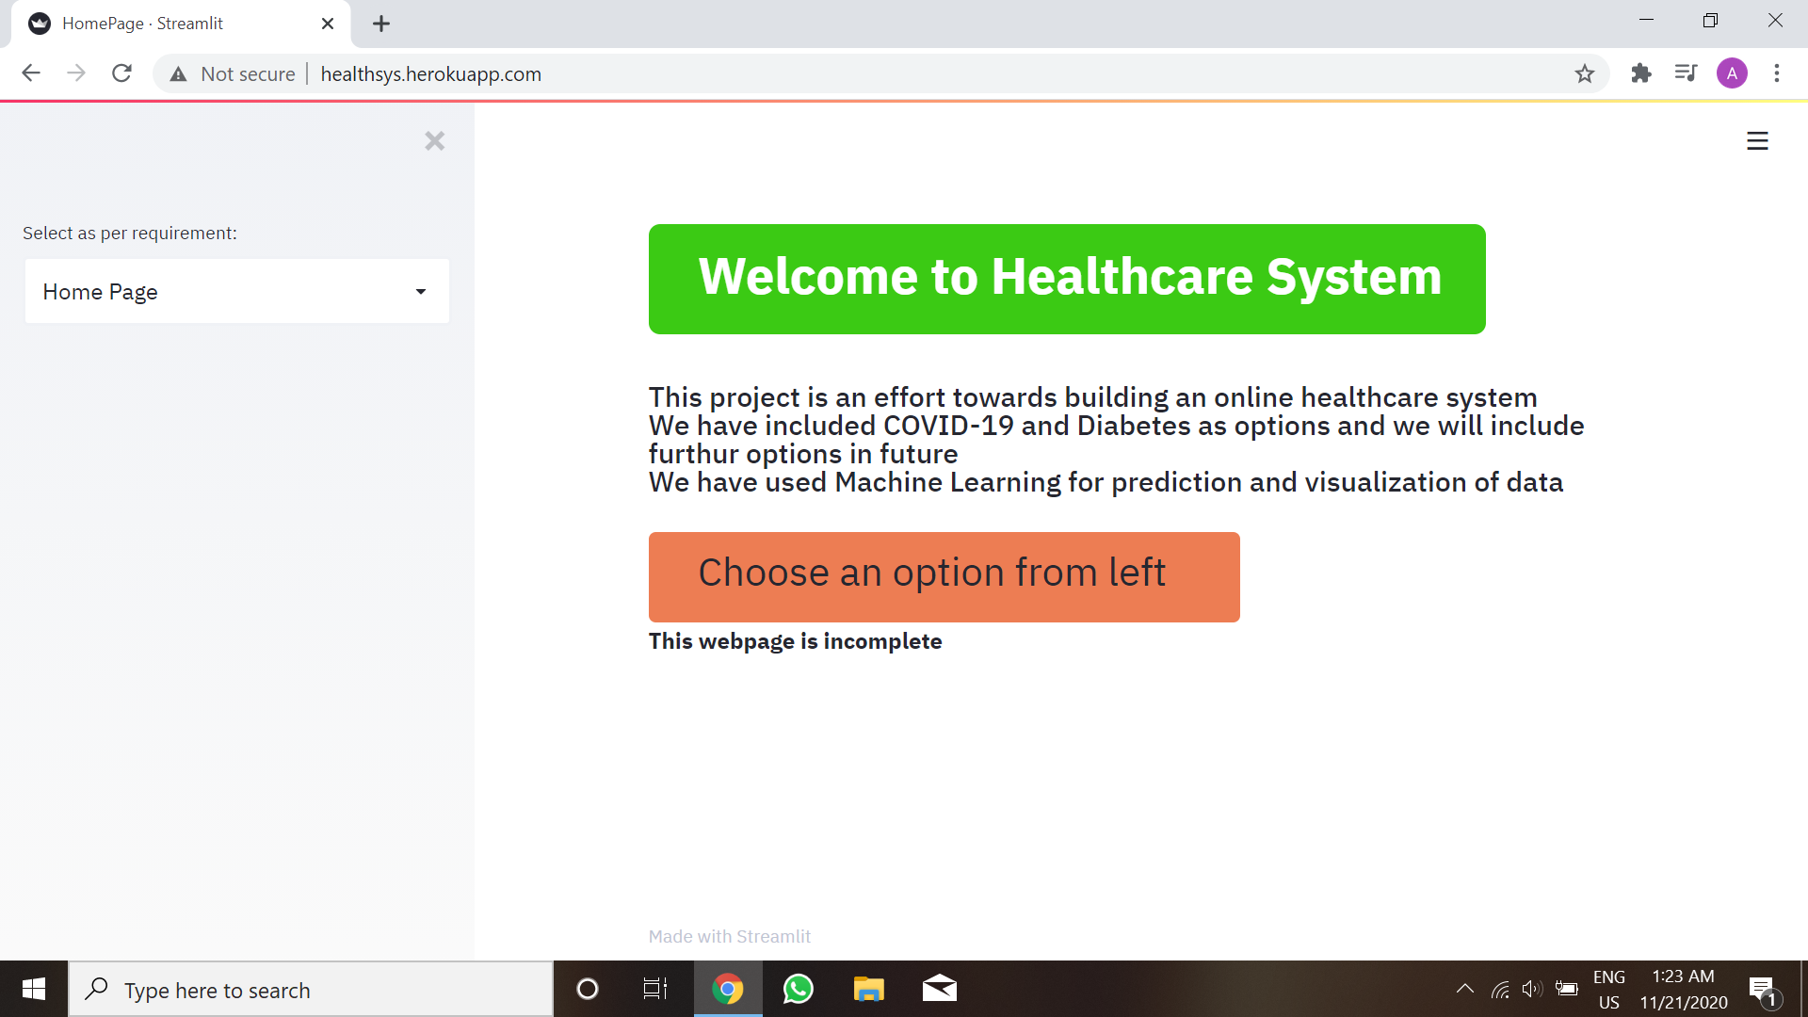Open the volume tray icon
The image size is (1808, 1017).
tap(1532, 989)
